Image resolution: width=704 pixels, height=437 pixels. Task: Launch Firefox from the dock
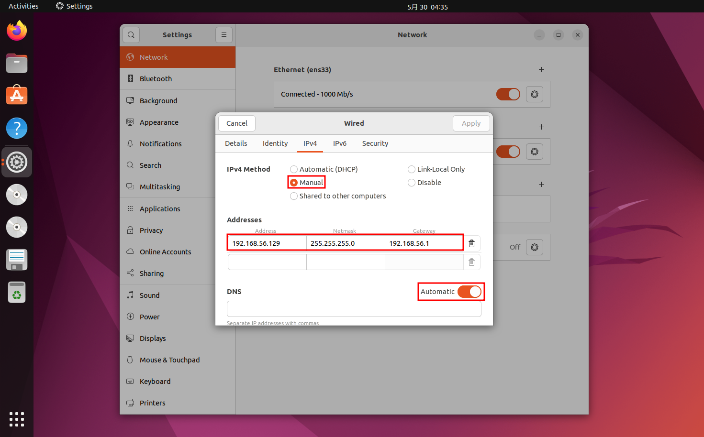17,31
